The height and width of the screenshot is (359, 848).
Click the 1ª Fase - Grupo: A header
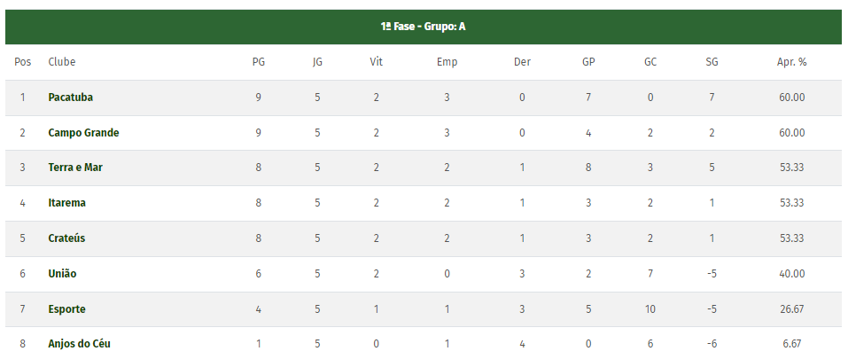pyautogui.click(x=423, y=27)
